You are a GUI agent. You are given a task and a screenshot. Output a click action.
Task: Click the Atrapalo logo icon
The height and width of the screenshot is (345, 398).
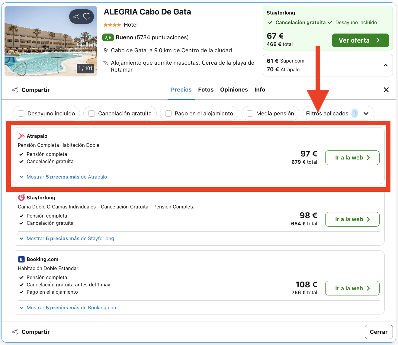pos(21,136)
